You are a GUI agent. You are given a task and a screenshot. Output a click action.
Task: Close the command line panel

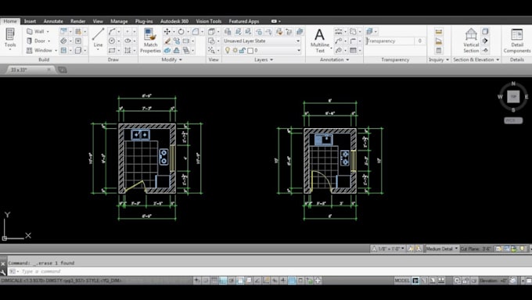coord(3,263)
